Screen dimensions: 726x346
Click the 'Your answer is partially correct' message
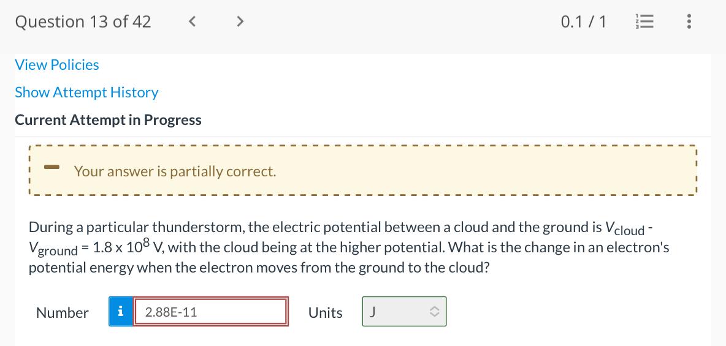175,171
